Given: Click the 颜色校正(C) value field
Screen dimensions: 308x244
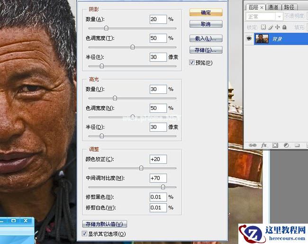Looking at the screenshot, I should 158,159.
